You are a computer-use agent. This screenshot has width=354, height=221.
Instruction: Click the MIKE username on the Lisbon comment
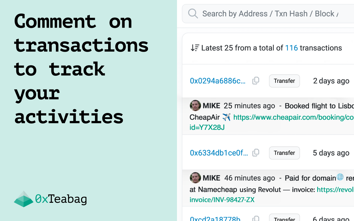coord(212,106)
